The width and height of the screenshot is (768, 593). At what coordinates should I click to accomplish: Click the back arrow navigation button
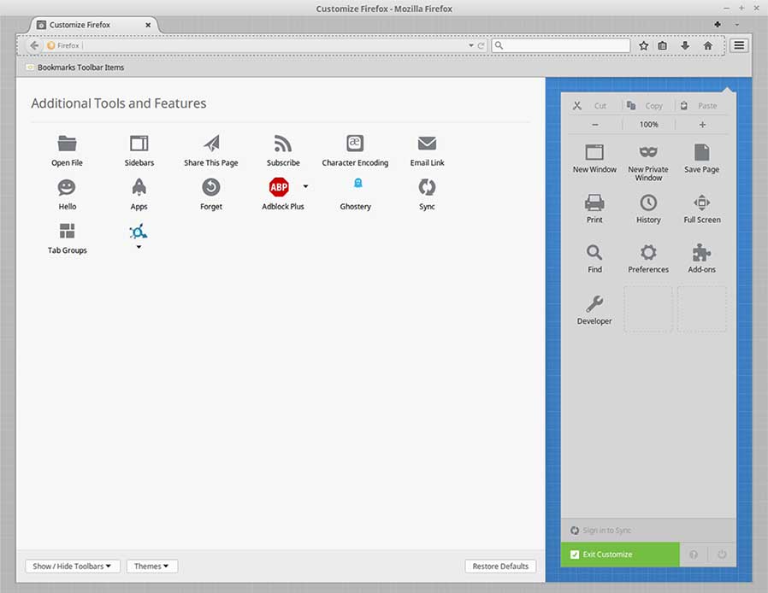tap(34, 45)
